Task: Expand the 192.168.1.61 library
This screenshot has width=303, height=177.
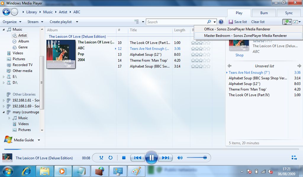Action: 4,100
